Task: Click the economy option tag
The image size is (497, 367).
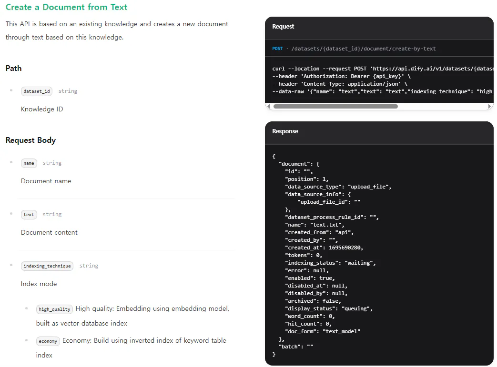Action: pos(48,341)
